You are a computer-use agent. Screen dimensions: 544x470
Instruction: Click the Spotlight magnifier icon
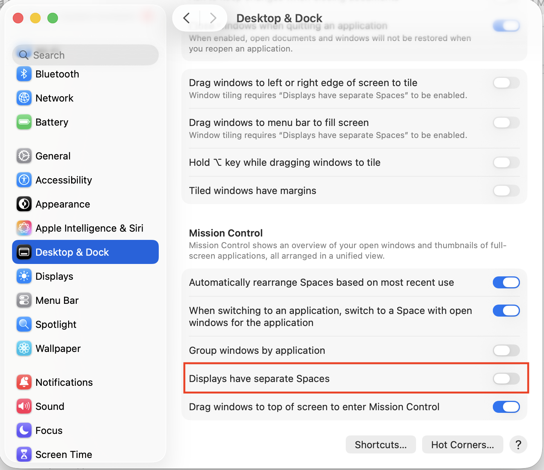pyautogui.click(x=24, y=324)
